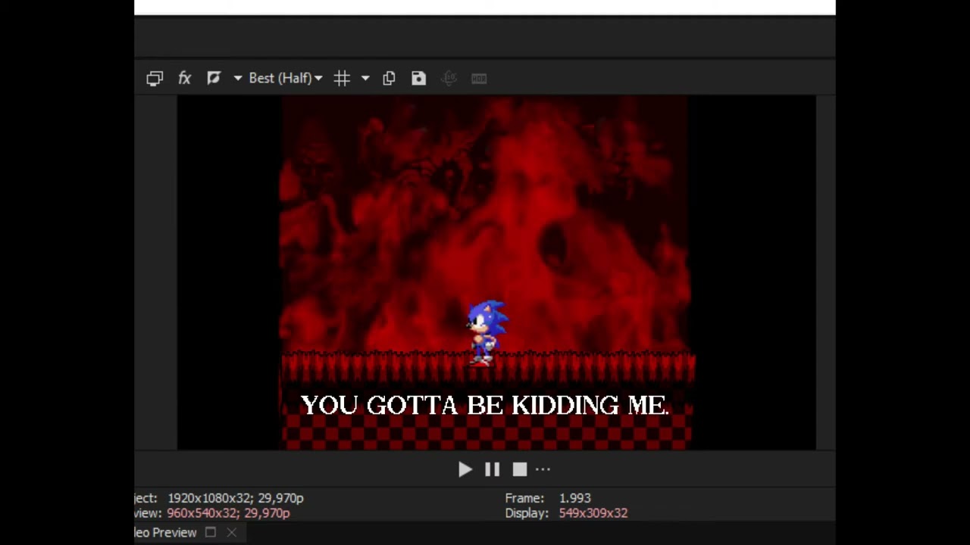
Task: Copy Snapshot to Clipboard icon
Action: tap(389, 78)
